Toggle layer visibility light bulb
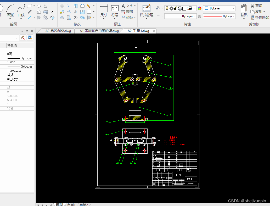The height and width of the screenshot is (206, 270). pyautogui.click(x=167, y=8)
